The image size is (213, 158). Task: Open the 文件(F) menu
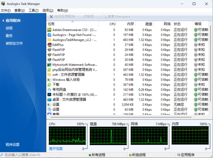tap(6, 10)
